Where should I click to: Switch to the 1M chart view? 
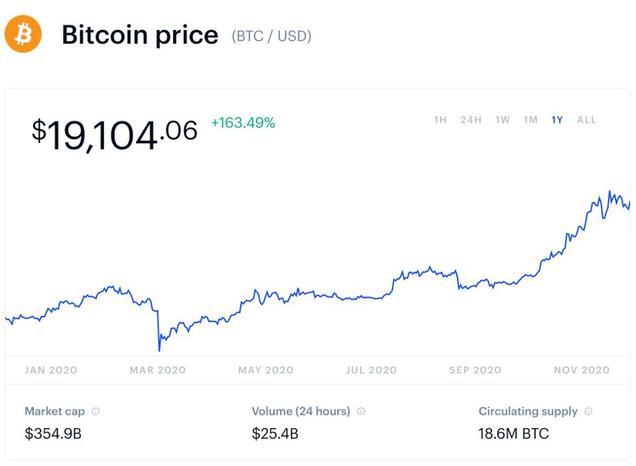coord(531,120)
